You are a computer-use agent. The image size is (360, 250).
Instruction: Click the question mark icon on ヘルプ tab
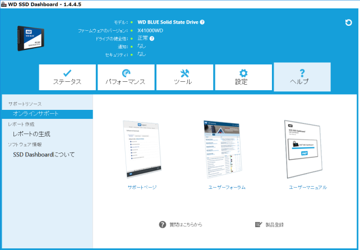[x=302, y=73]
